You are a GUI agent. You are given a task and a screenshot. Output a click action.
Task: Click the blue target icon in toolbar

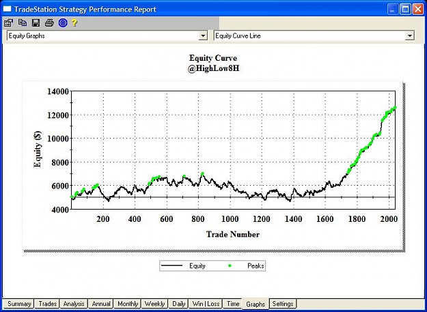tap(63, 23)
